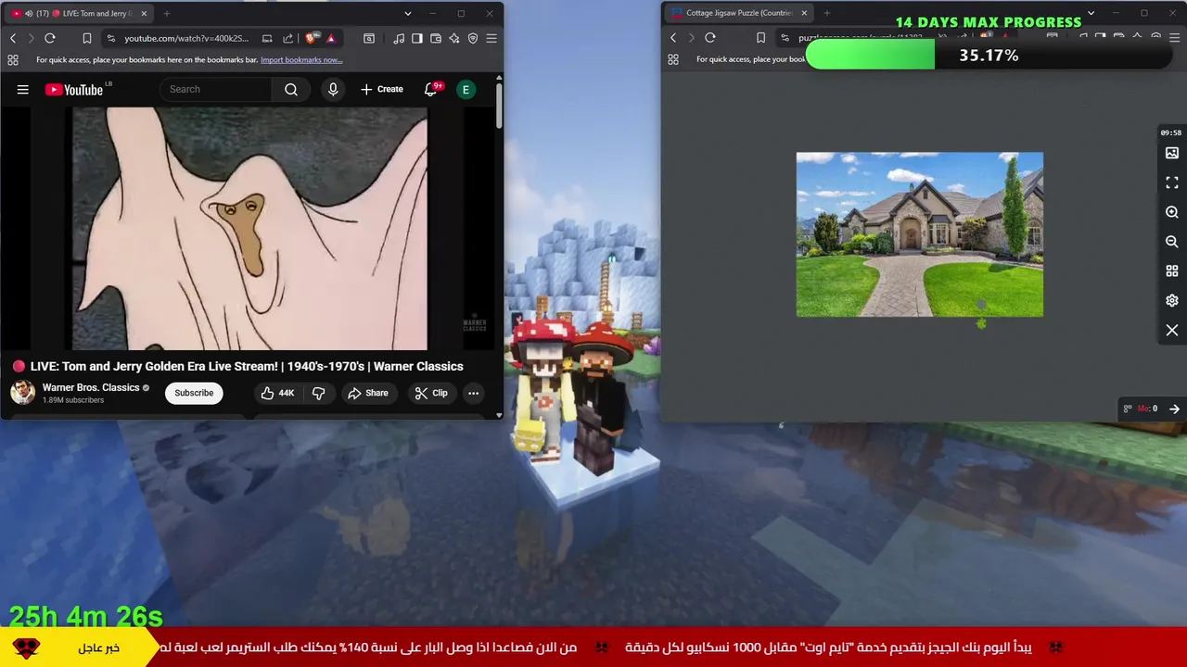1187x667 pixels.
Task: Open browser main menu in YouTube window
Action: point(491,38)
